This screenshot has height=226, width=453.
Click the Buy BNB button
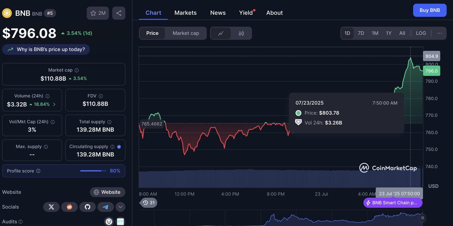point(430,10)
